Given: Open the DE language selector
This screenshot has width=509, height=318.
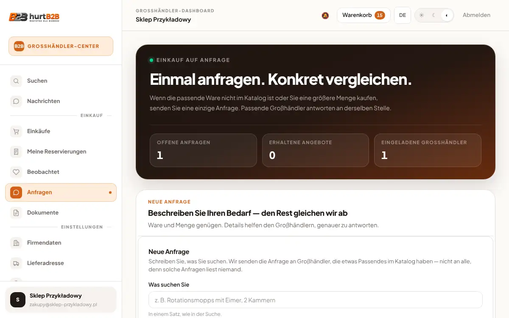Looking at the screenshot, I should 403,15.
